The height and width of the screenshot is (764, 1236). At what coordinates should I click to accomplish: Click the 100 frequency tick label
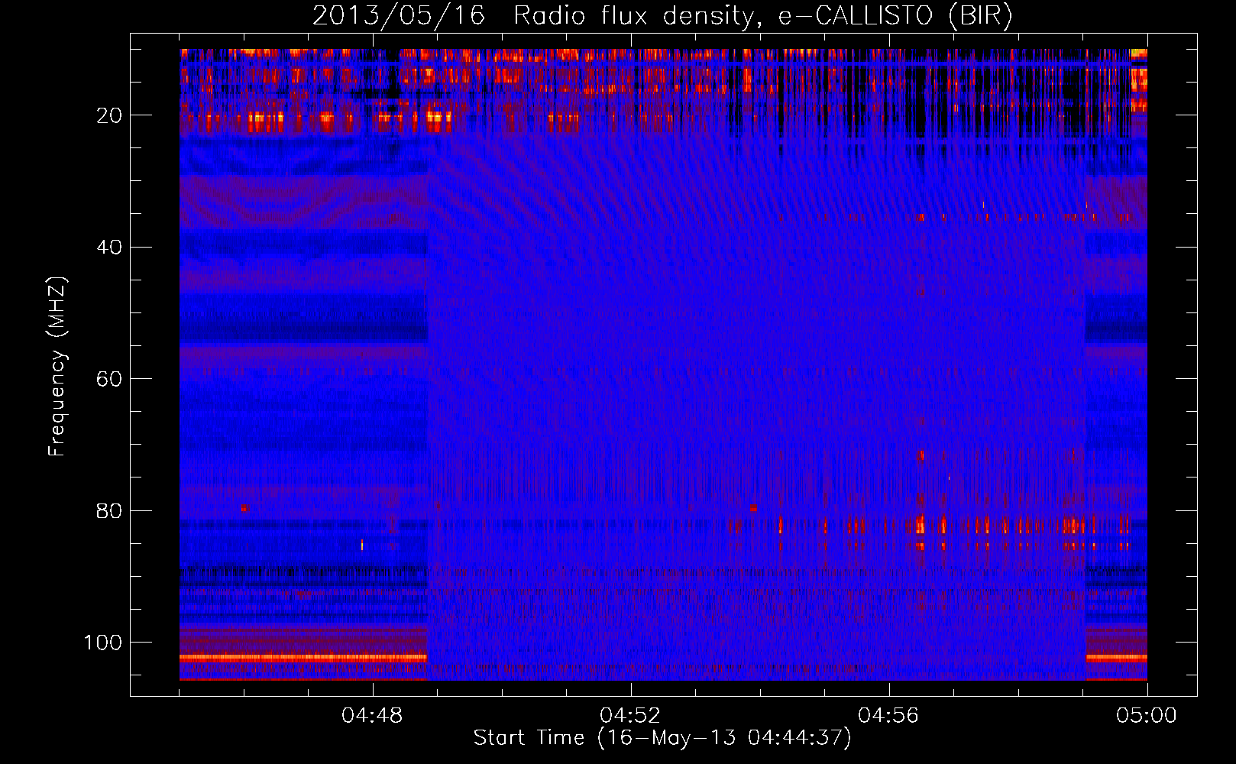point(103,643)
